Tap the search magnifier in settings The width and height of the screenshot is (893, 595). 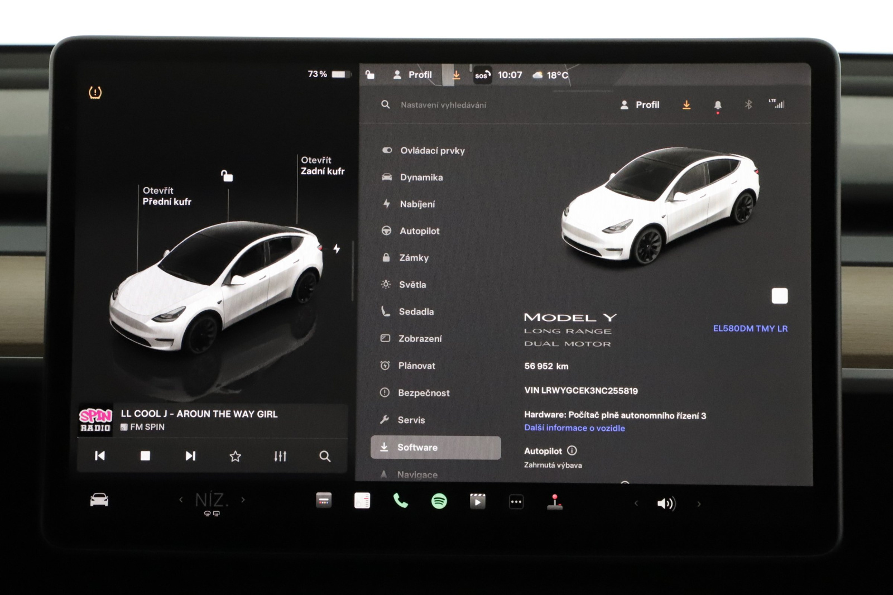pyautogui.click(x=385, y=104)
